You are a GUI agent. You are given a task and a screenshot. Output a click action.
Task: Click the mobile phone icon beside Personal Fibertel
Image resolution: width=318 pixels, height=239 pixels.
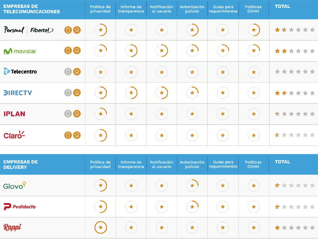[68, 30]
